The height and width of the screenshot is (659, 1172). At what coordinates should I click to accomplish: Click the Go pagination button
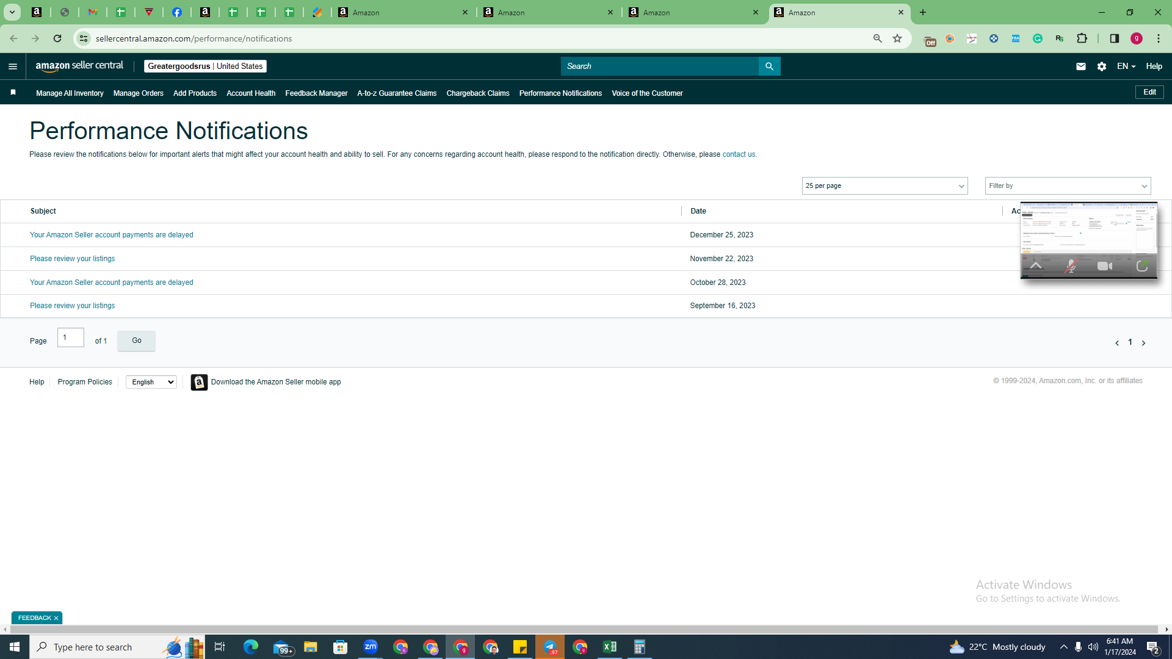136,340
